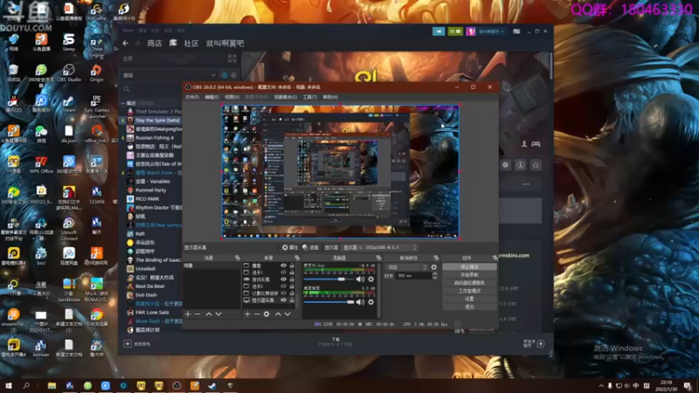This screenshot has height=393, width=699.
Task: Click 桌面音频 volume slider handle
Action: coord(351,302)
